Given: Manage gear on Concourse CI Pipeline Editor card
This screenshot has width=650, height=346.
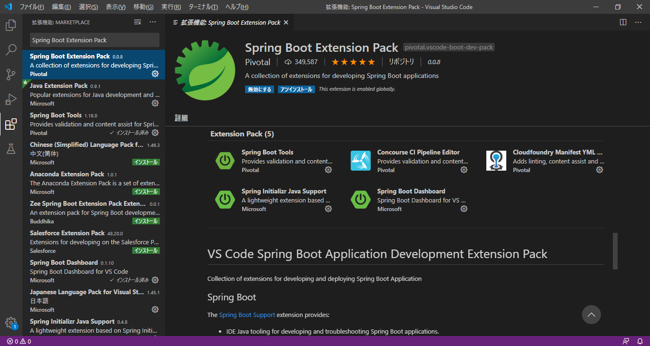Looking at the screenshot, I should coord(464,170).
